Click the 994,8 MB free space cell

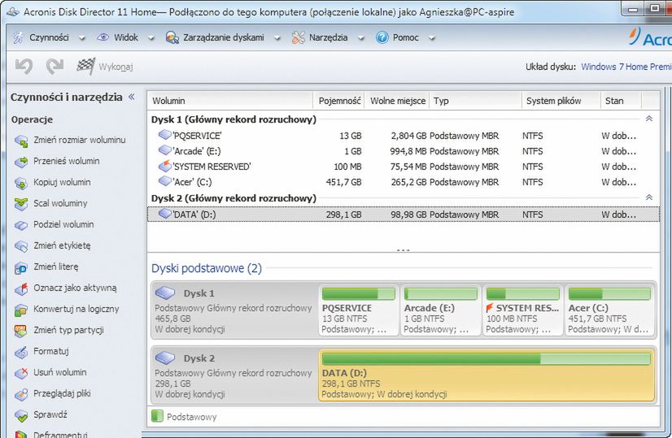coord(408,151)
